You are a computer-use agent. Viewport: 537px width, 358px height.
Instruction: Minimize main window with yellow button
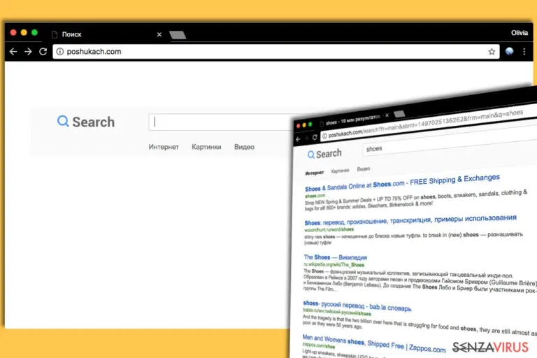click(x=24, y=33)
